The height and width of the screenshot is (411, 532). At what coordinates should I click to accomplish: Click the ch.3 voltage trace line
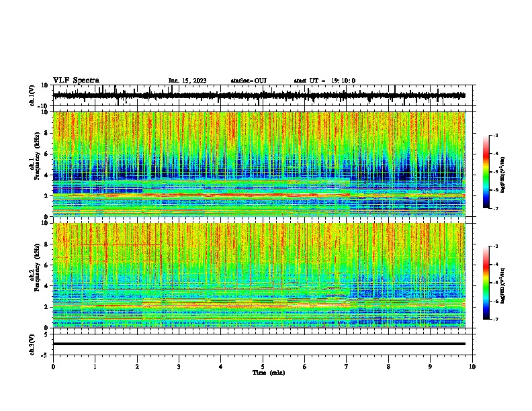pyautogui.click(x=259, y=344)
